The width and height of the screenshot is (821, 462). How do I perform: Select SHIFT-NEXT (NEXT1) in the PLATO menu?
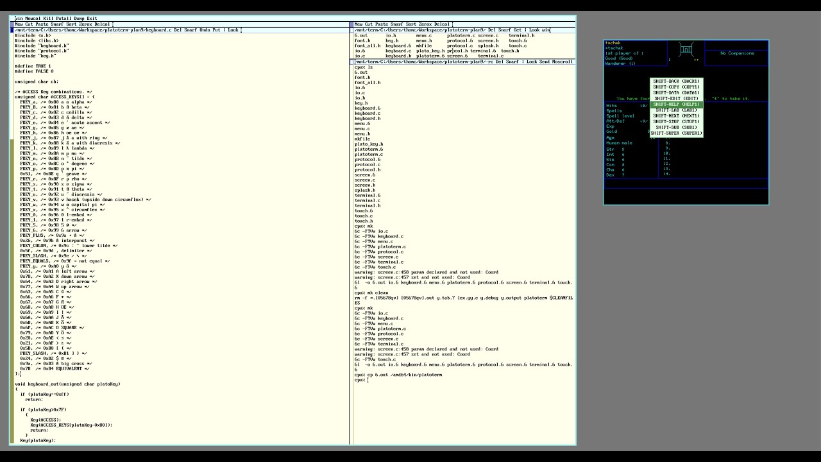677,116
